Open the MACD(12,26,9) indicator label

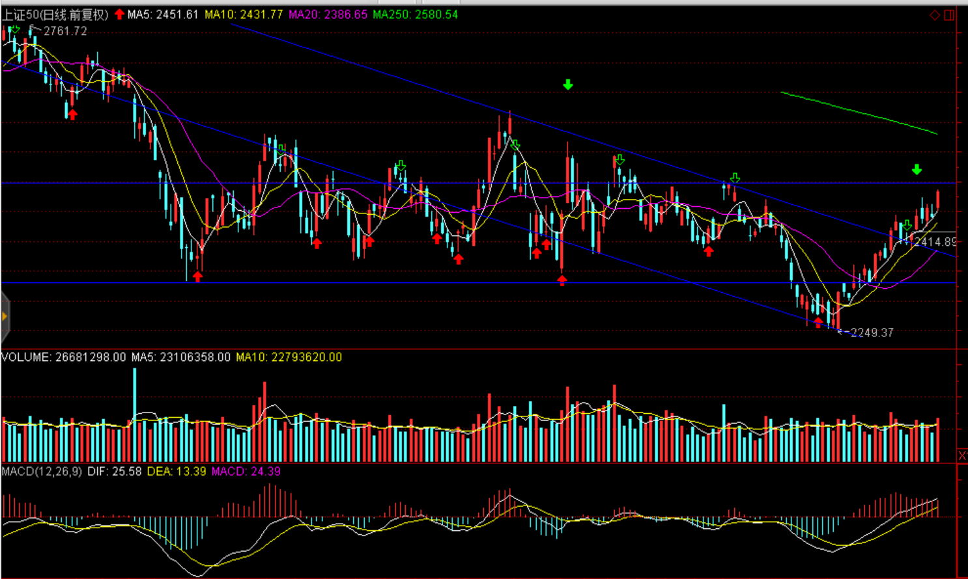coord(42,471)
